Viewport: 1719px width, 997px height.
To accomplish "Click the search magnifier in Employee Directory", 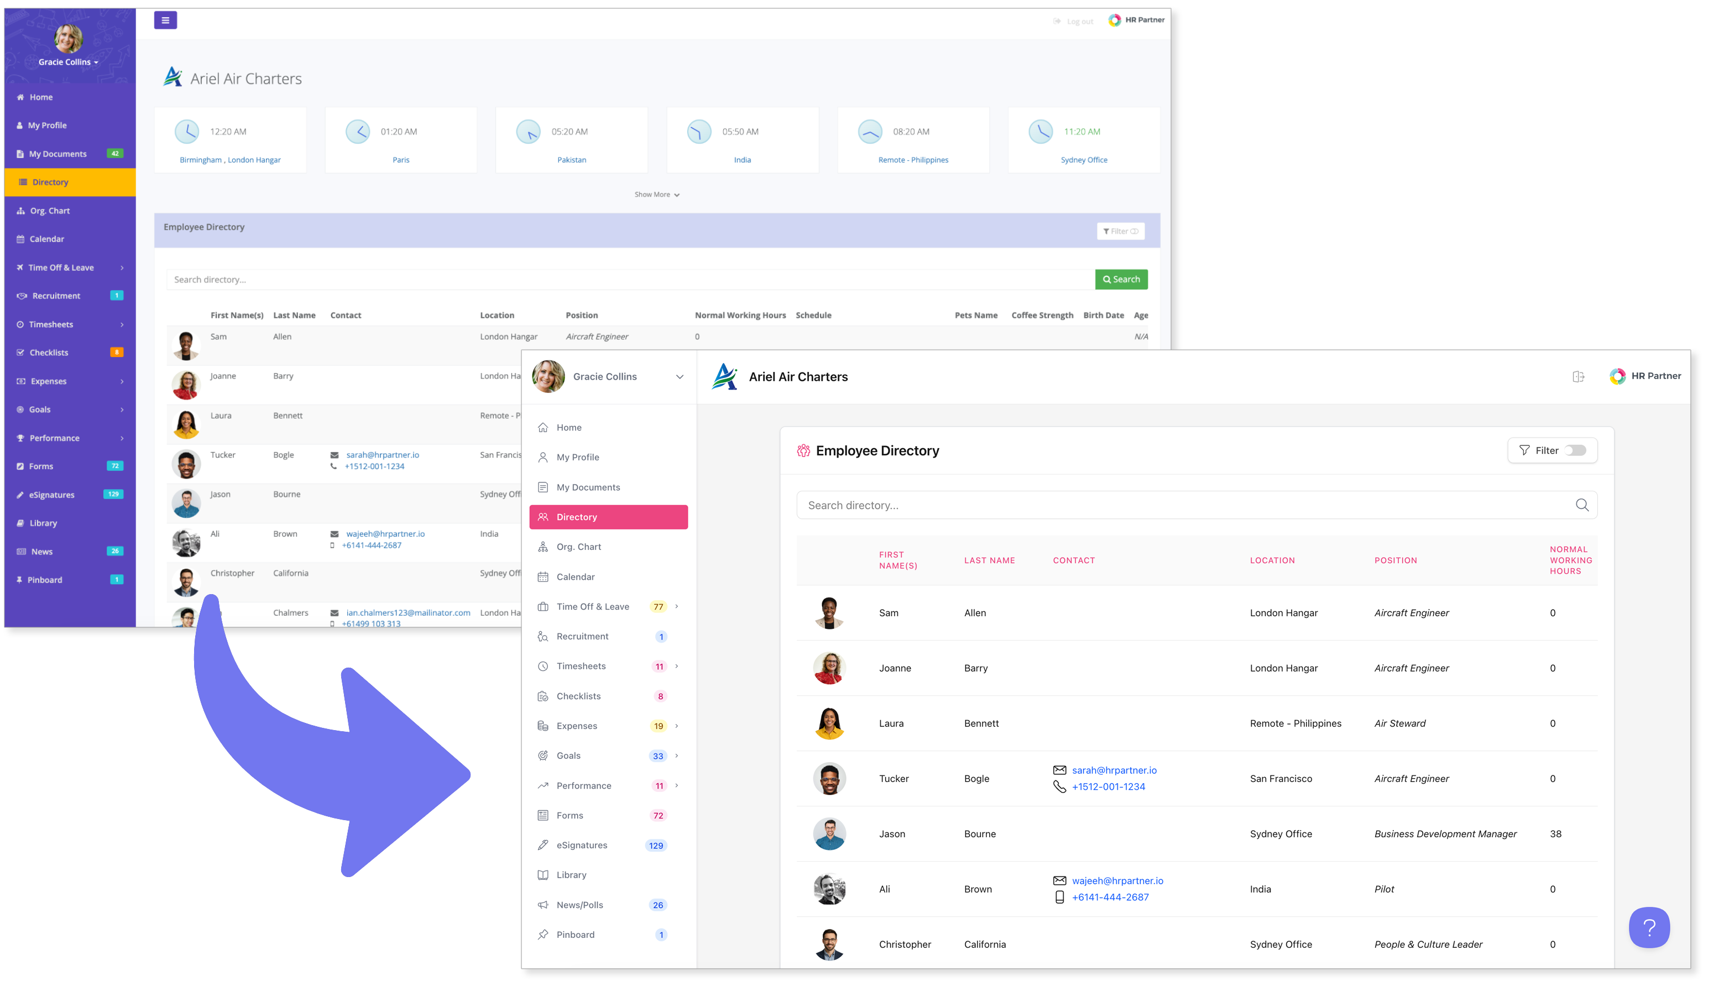I will (x=1582, y=505).
